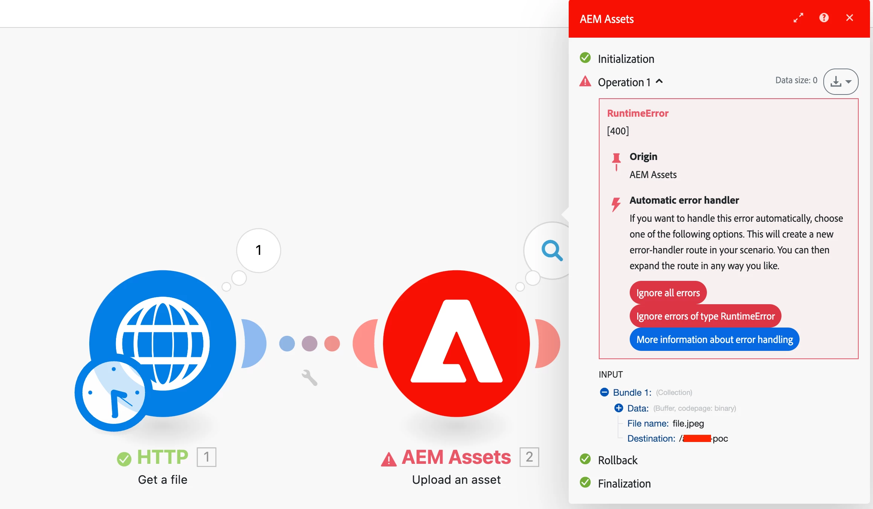Click the Finalization step
Image resolution: width=873 pixels, height=509 pixels.
[624, 483]
